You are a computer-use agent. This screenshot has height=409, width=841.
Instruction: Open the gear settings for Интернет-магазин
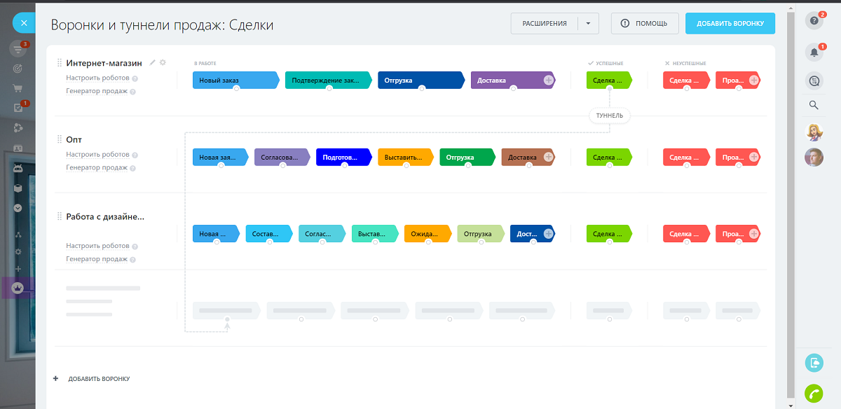[x=163, y=62]
